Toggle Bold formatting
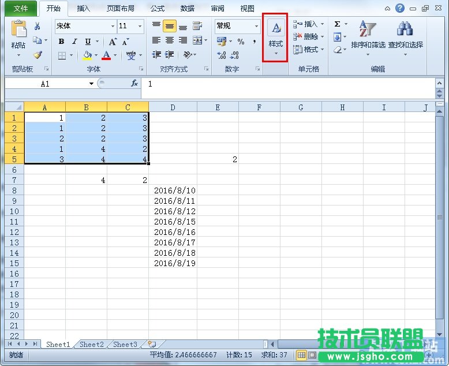449x366 pixels. (x=61, y=42)
